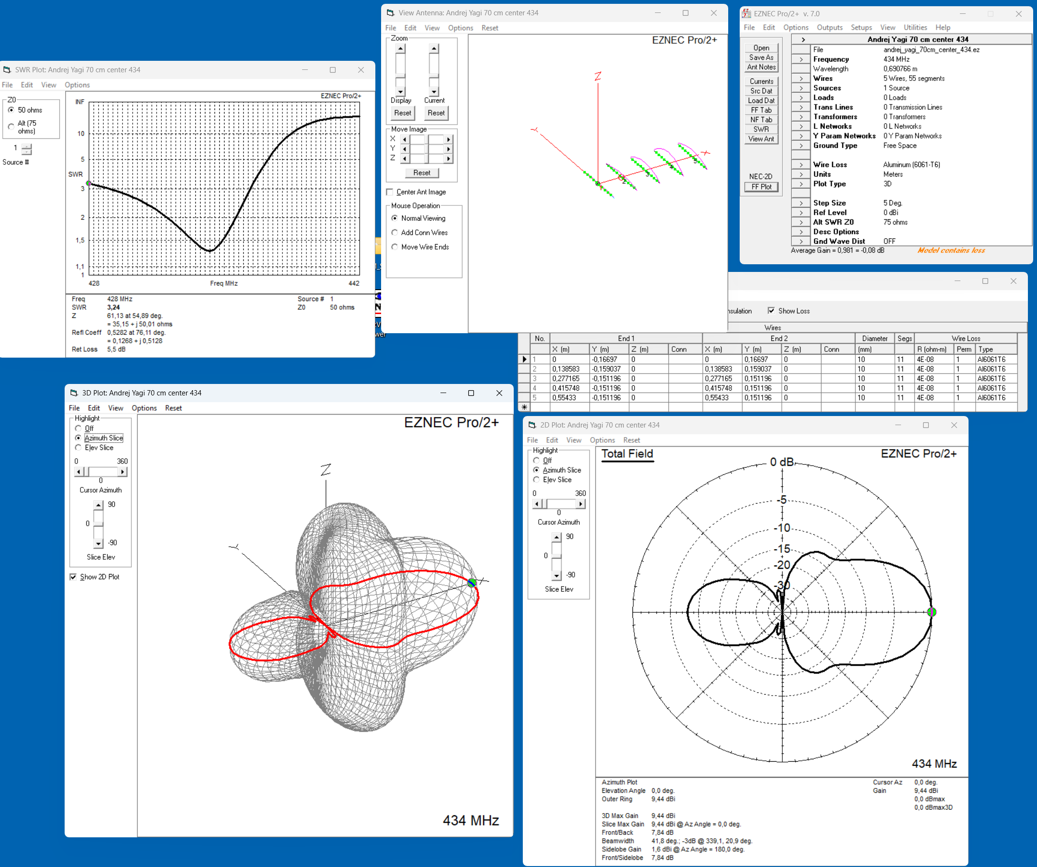The width and height of the screenshot is (1037, 867).
Task: Click the Source # stepper up arrow
Action: point(27,146)
